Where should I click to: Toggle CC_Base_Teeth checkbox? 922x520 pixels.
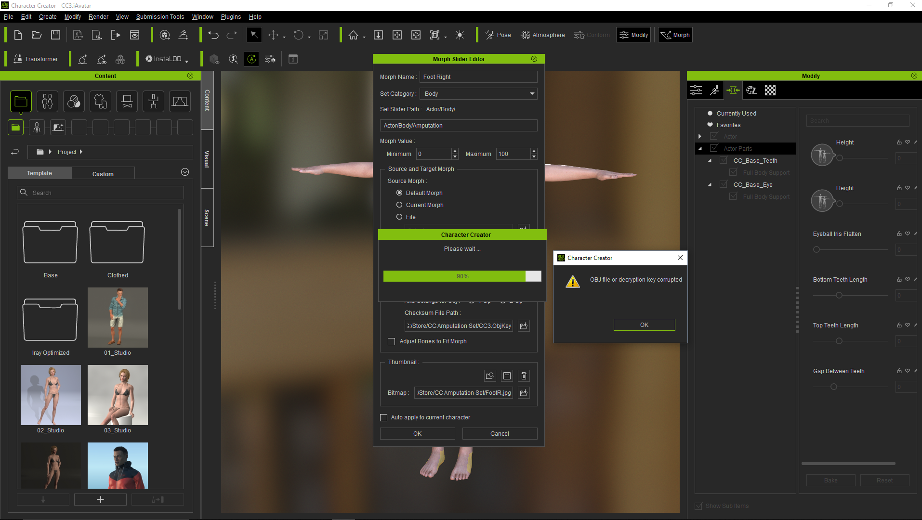pos(724,160)
